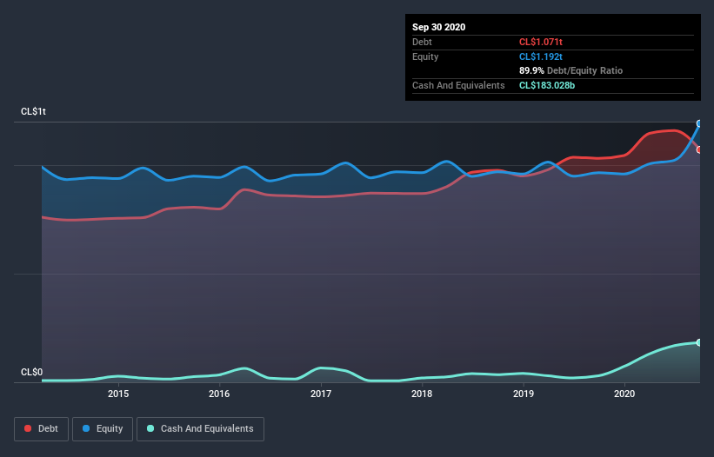The height and width of the screenshot is (457, 714).
Task: Click the Debt value CL$1.071t
Action: [541, 42]
